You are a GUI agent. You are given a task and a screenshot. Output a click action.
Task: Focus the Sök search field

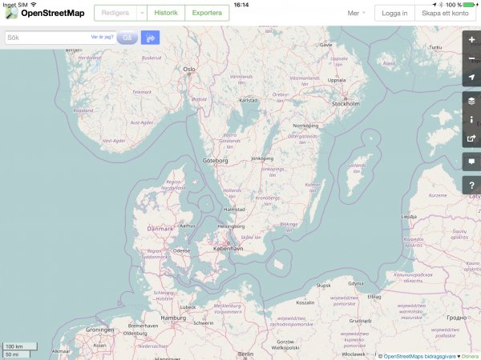[x=46, y=38]
